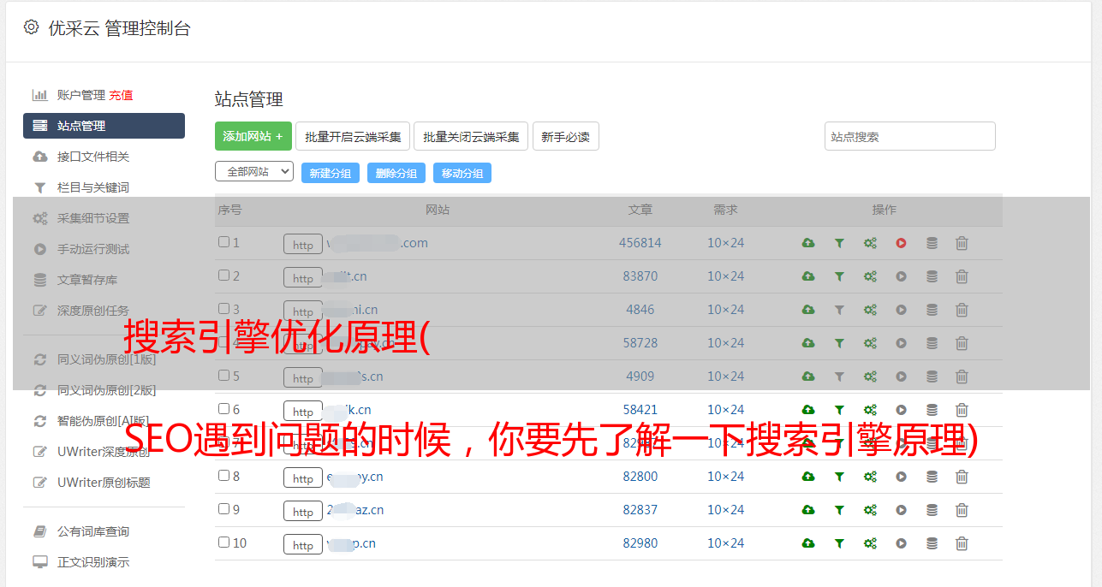The height and width of the screenshot is (587, 1102).
Task: Click the 10×24 value in row 2
Action: click(x=725, y=276)
